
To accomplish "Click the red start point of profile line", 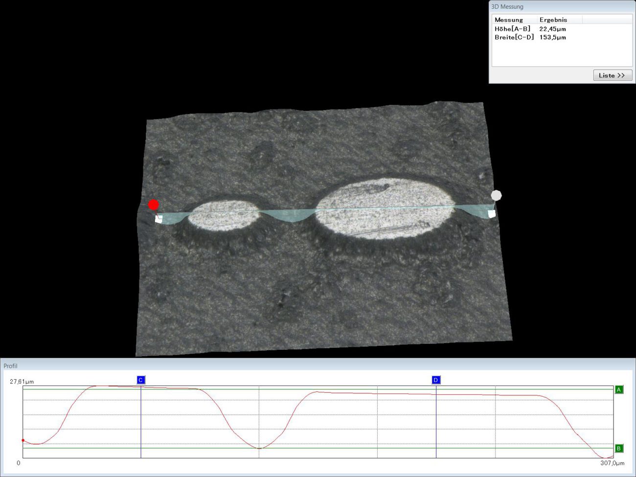I will pyautogui.click(x=154, y=204).
